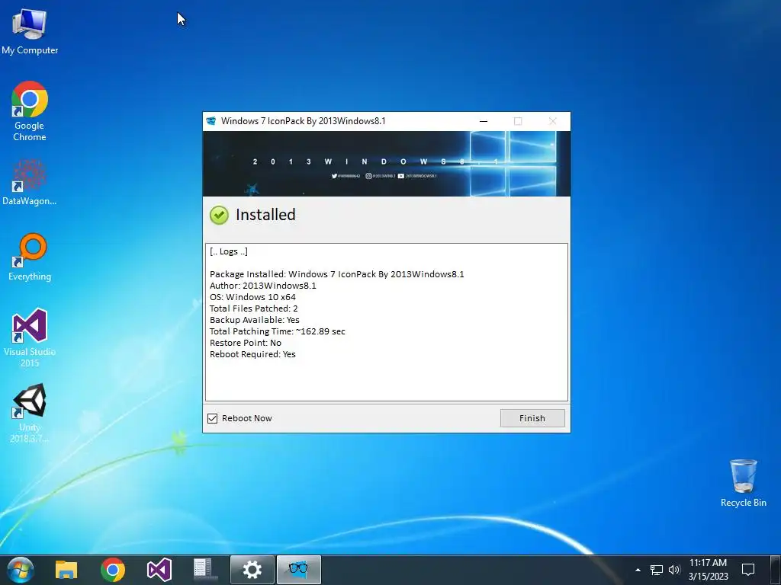Viewport: 781px width, 585px height.
Task: Open the volume control tray icon
Action: click(674, 570)
